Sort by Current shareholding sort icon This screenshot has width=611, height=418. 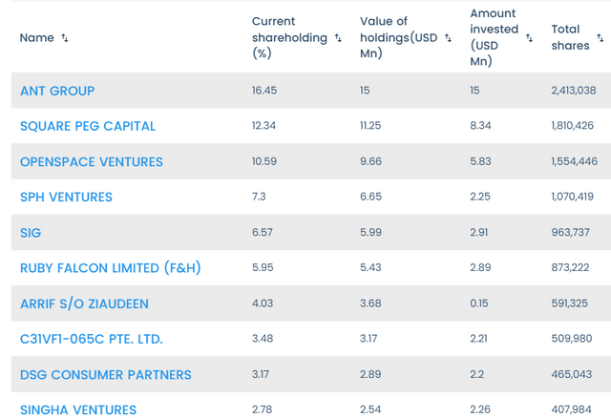point(336,38)
